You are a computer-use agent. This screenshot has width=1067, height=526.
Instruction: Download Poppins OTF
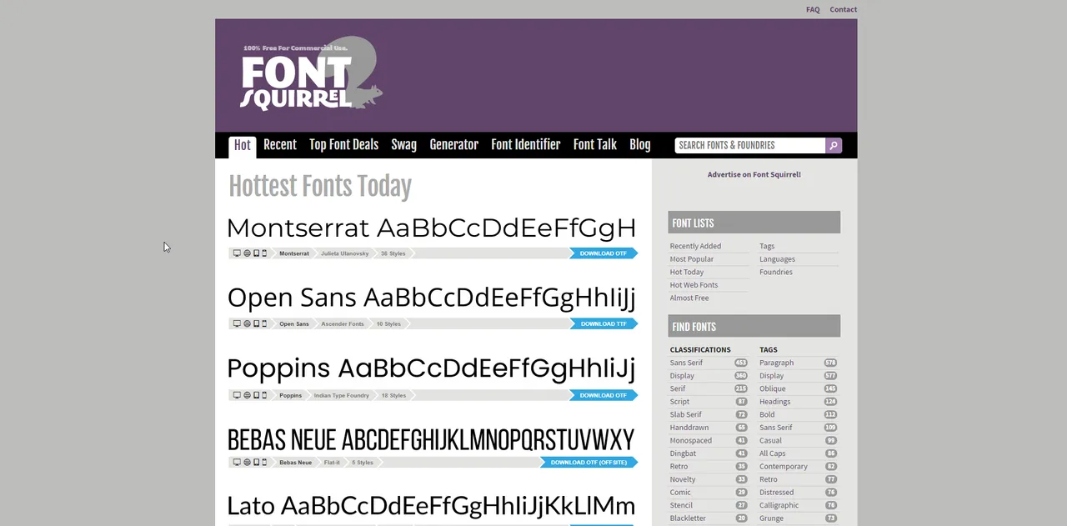(x=604, y=395)
